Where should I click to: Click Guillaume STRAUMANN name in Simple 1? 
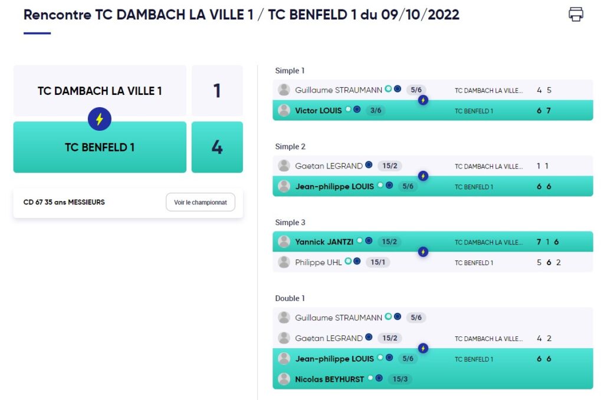point(339,90)
